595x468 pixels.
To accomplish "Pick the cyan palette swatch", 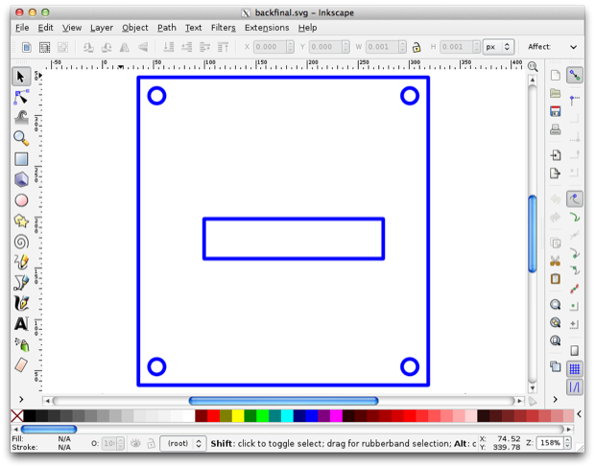I will click(x=287, y=415).
